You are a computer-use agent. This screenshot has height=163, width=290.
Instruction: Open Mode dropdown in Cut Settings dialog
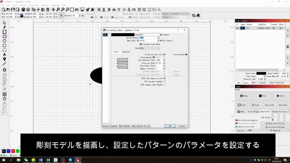[x=150, y=48]
